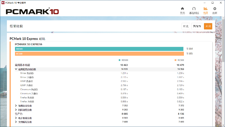The height and width of the screenshot is (127, 225).
Task: Maximize the PCMark 10 window
Action: 212,3
